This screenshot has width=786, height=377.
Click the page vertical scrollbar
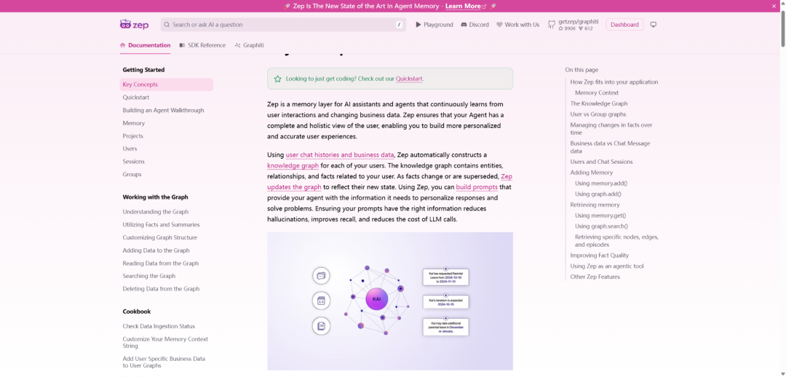pos(782,30)
